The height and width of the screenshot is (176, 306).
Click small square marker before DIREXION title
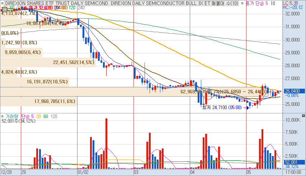click(3, 3)
